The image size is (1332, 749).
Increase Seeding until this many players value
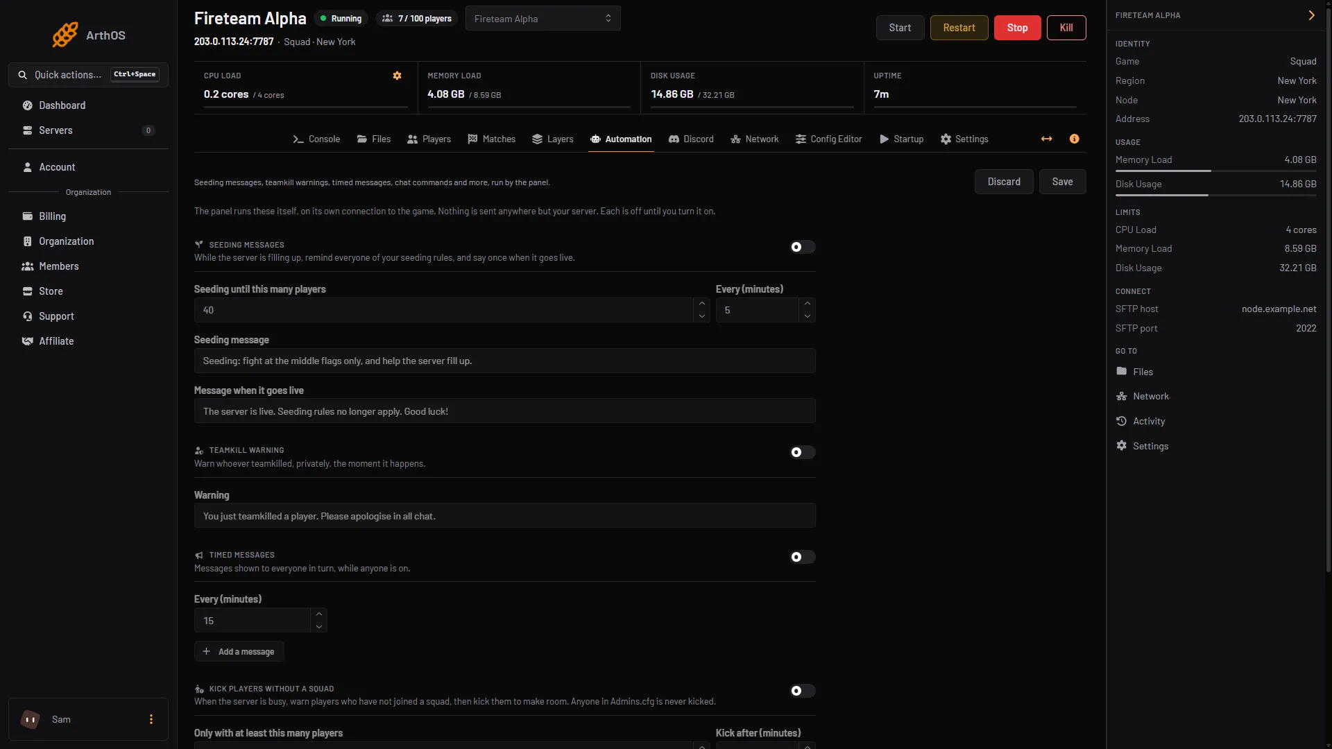click(x=702, y=304)
